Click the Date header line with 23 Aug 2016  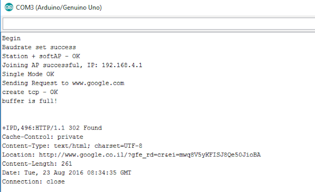pyautogui.click(x=67, y=173)
